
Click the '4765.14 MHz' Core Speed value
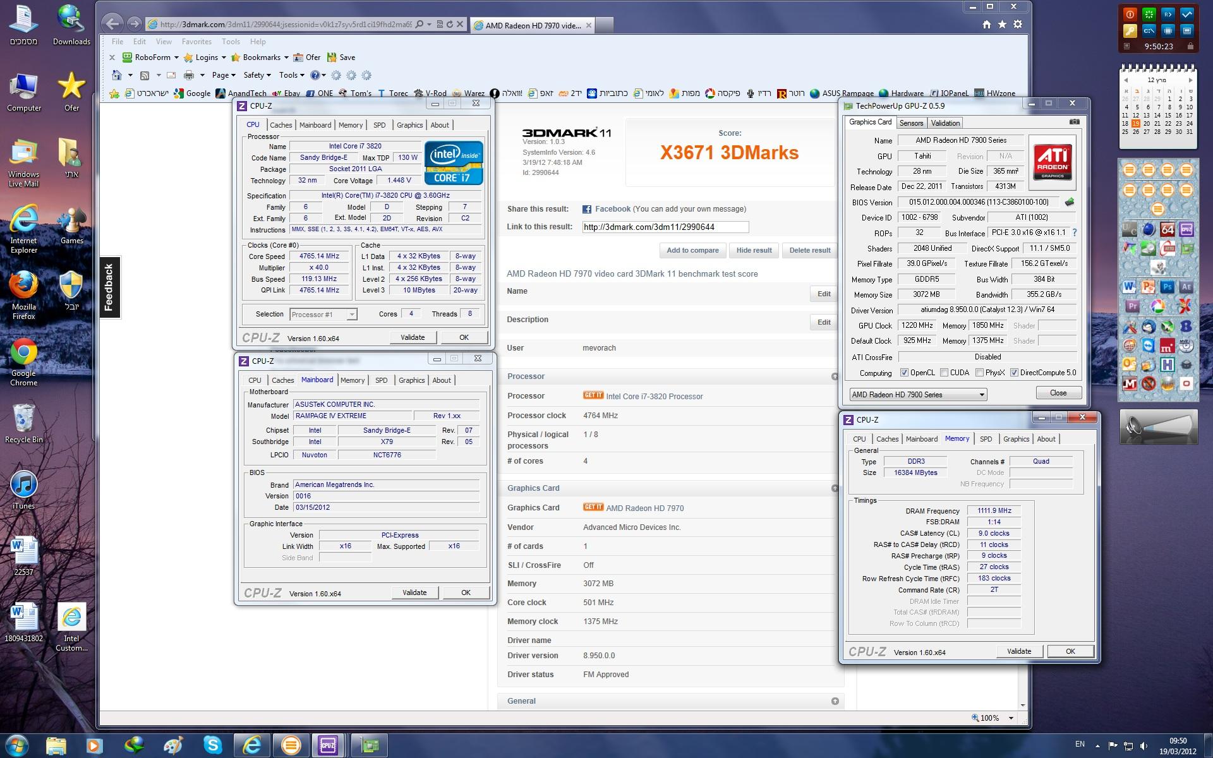(319, 256)
